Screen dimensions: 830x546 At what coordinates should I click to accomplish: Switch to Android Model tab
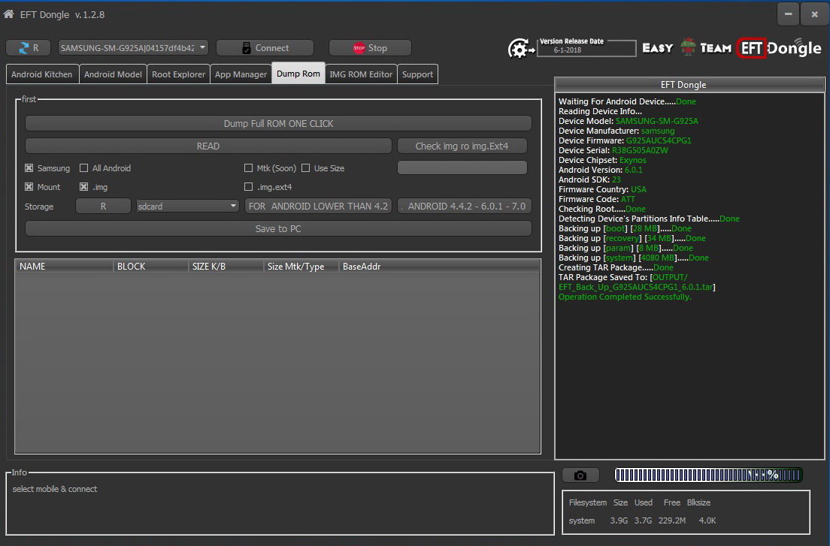[x=113, y=74]
